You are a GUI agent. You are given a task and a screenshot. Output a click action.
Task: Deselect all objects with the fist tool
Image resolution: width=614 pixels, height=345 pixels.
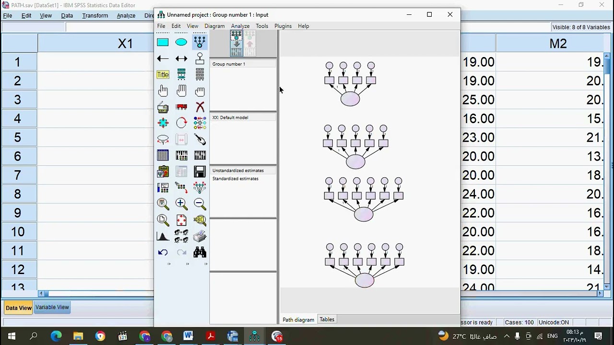click(x=200, y=91)
